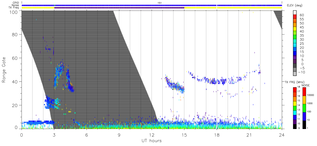
Task: Click x-axis tick label "3"
Action: (54, 135)
